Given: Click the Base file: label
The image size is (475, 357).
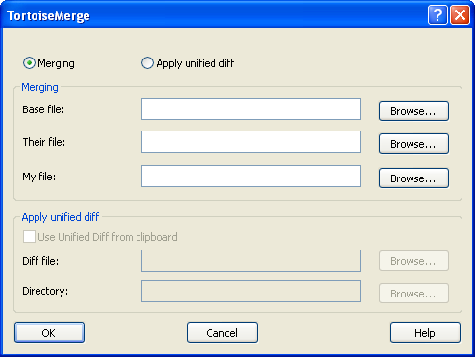Looking at the screenshot, I should click(x=43, y=109).
